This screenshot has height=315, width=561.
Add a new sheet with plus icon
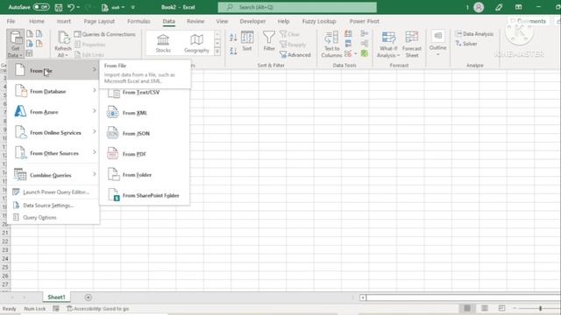pyautogui.click(x=88, y=297)
